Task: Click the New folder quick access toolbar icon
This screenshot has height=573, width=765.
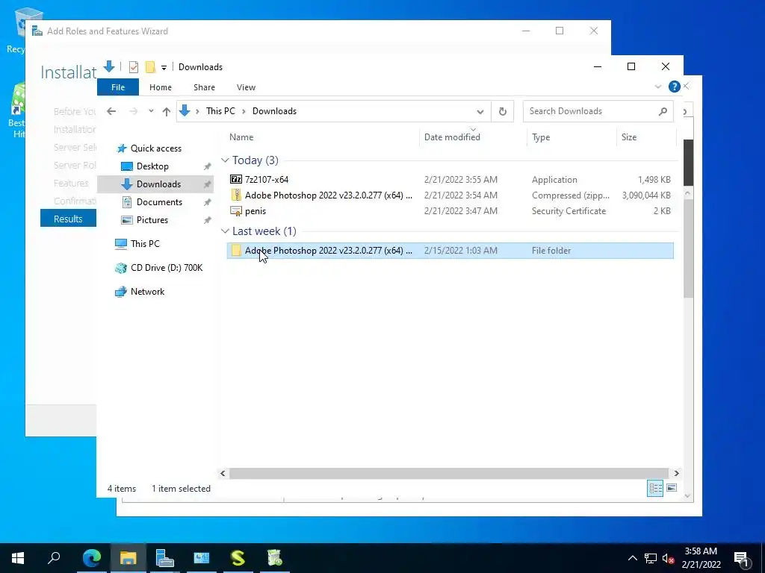Action: click(150, 66)
